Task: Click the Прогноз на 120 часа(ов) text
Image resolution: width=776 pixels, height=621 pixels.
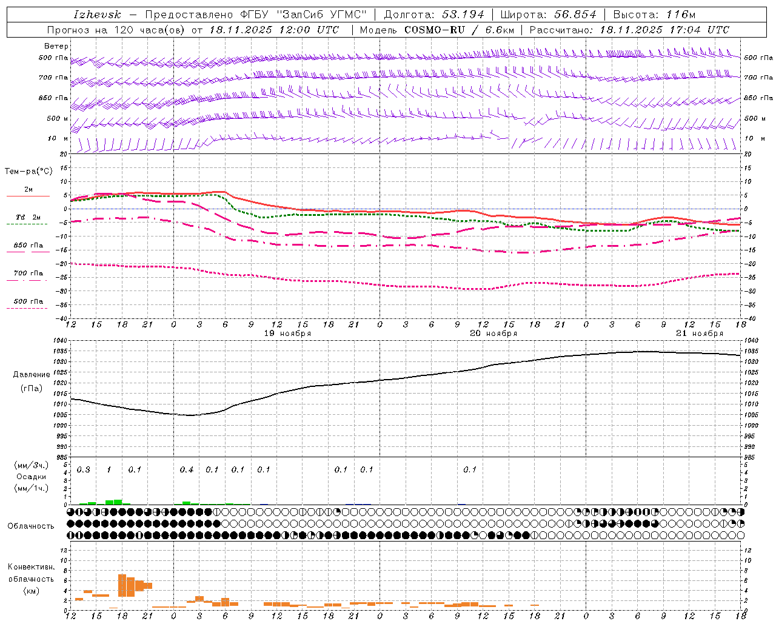Action: pyautogui.click(x=116, y=30)
